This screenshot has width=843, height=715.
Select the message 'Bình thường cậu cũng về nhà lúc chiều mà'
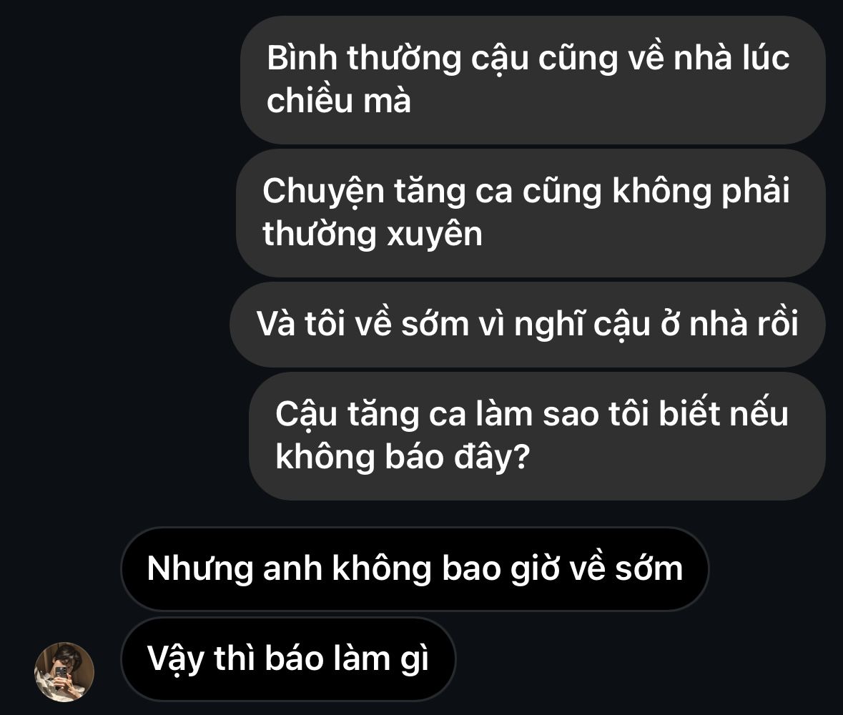point(533,80)
